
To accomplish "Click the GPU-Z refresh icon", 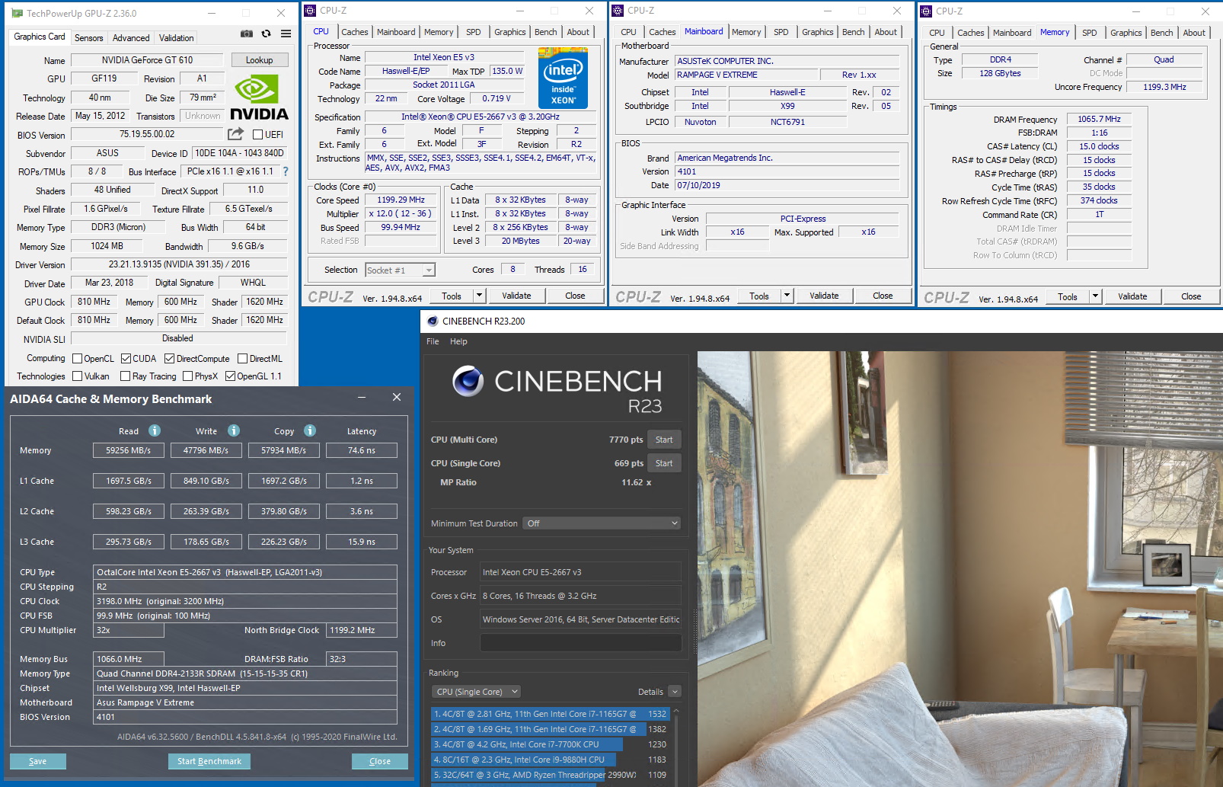I will 266,34.
